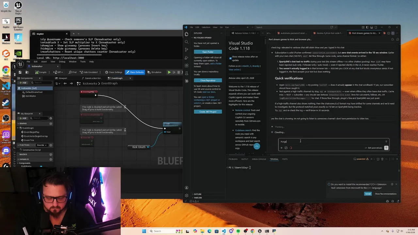Viewport: 418px width, 235px height.
Task: Click Clone Repository button
Action: click(x=208, y=80)
